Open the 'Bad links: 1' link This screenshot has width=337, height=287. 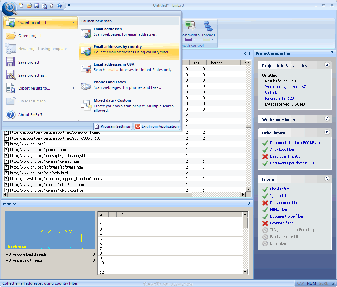[x=274, y=93]
